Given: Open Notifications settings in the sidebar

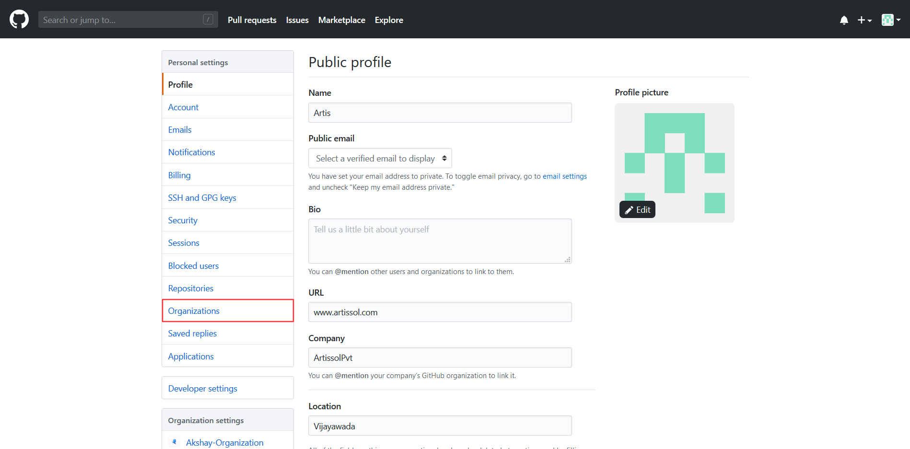Looking at the screenshot, I should point(228,152).
